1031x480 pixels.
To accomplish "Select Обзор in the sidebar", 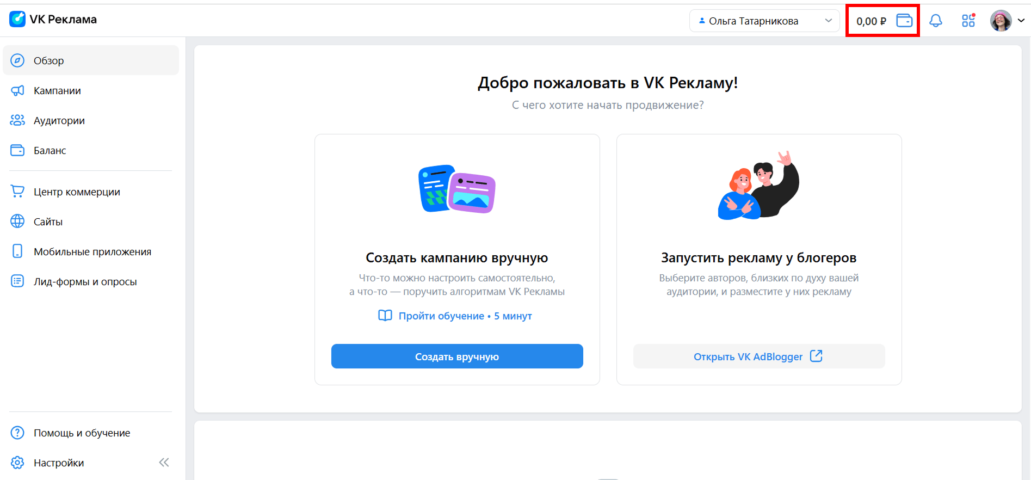I will (x=91, y=60).
